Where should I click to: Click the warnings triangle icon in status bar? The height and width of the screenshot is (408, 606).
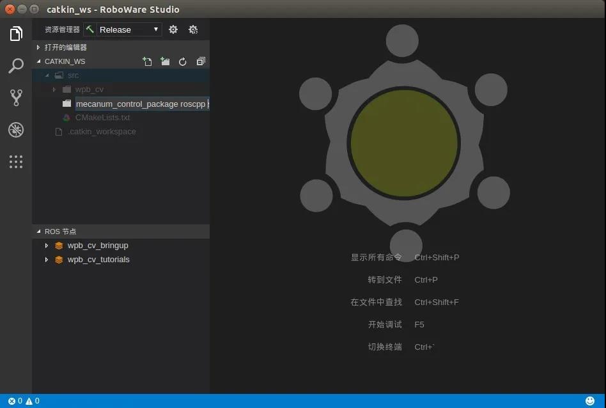pyautogui.click(x=29, y=401)
